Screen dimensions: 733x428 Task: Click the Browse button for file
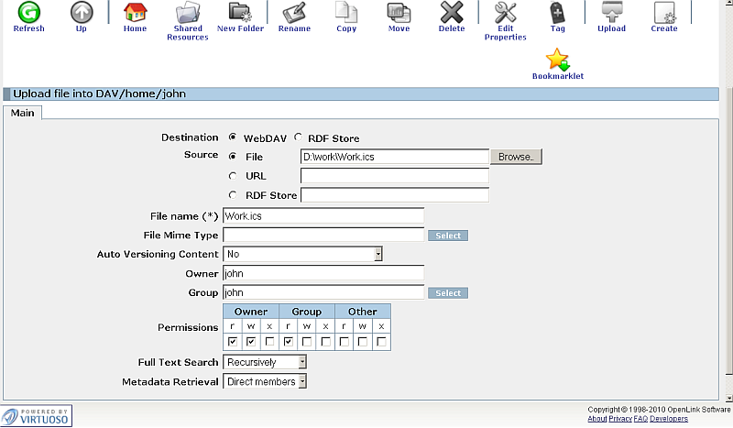click(x=516, y=157)
